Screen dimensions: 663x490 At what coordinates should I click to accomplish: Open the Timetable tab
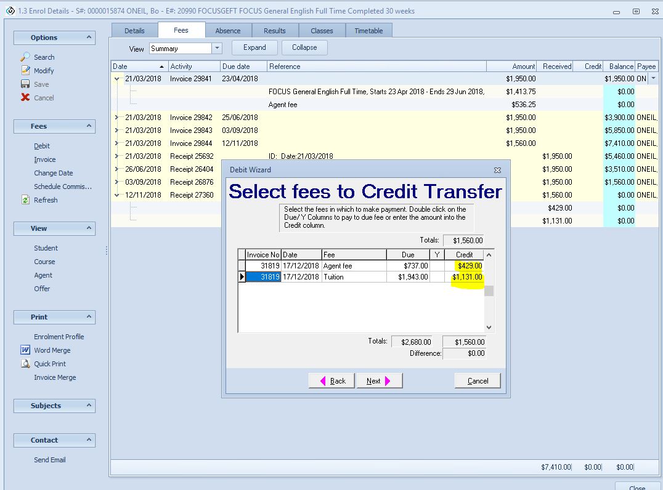click(x=368, y=31)
